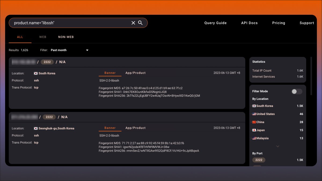The image size is (322, 181).
Task: Select fingerprint SHA256 rmm5evZ line
Action: [x=149, y=151]
